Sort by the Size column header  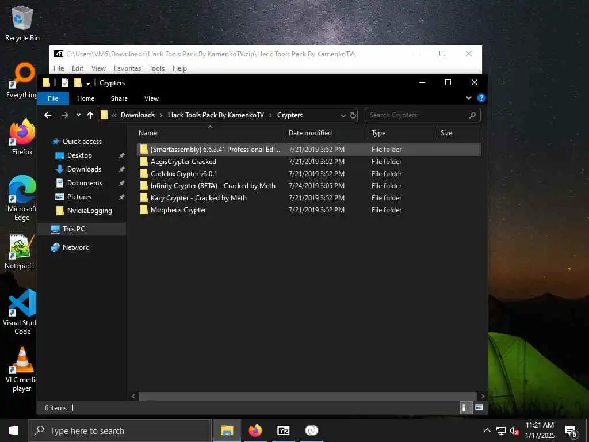point(460,133)
